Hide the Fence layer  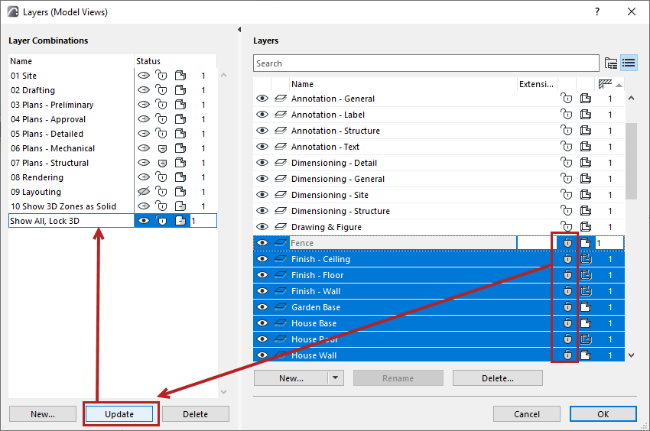[x=262, y=243]
